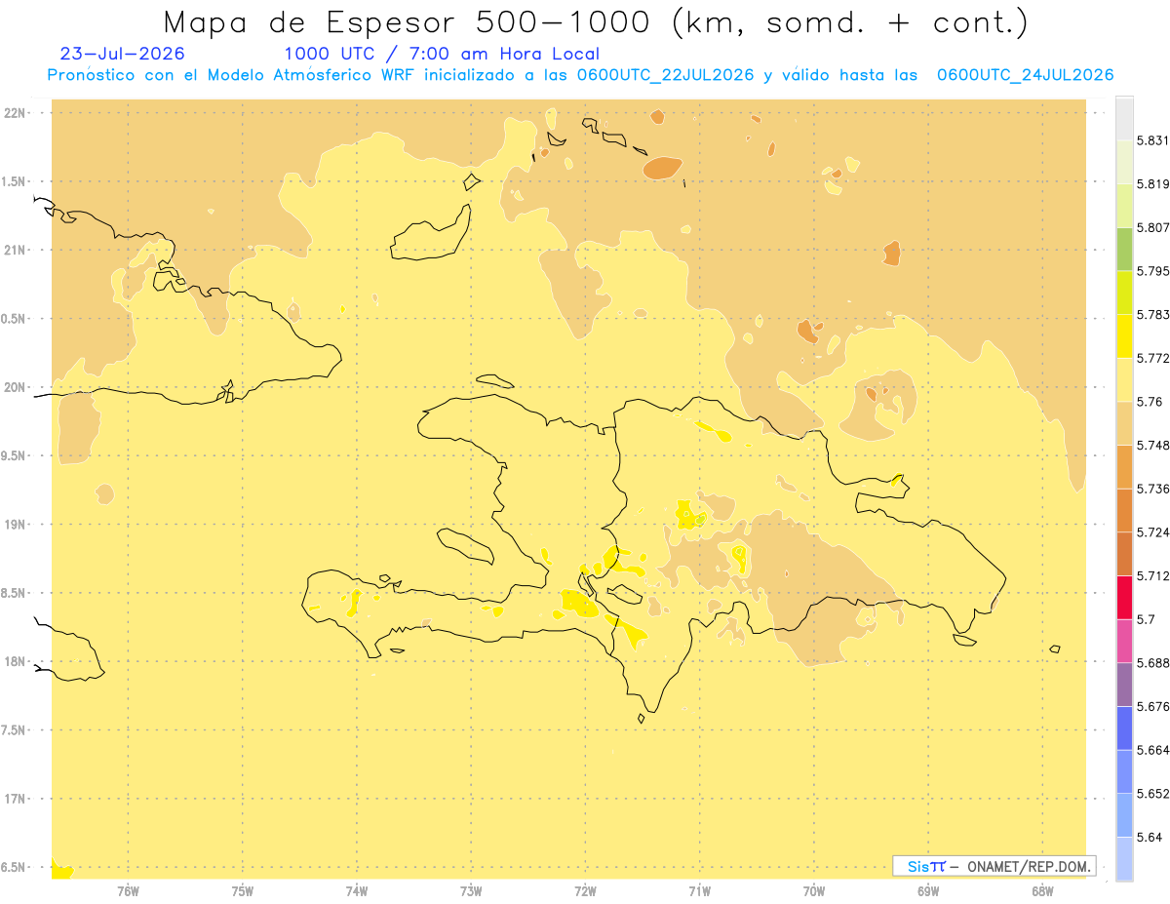Click the colorbar value 5.652
The image size is (1170, 904).
tap(1152, 794)
